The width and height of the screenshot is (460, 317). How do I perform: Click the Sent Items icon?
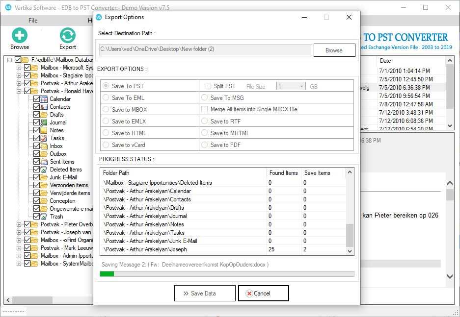point(44,162)
